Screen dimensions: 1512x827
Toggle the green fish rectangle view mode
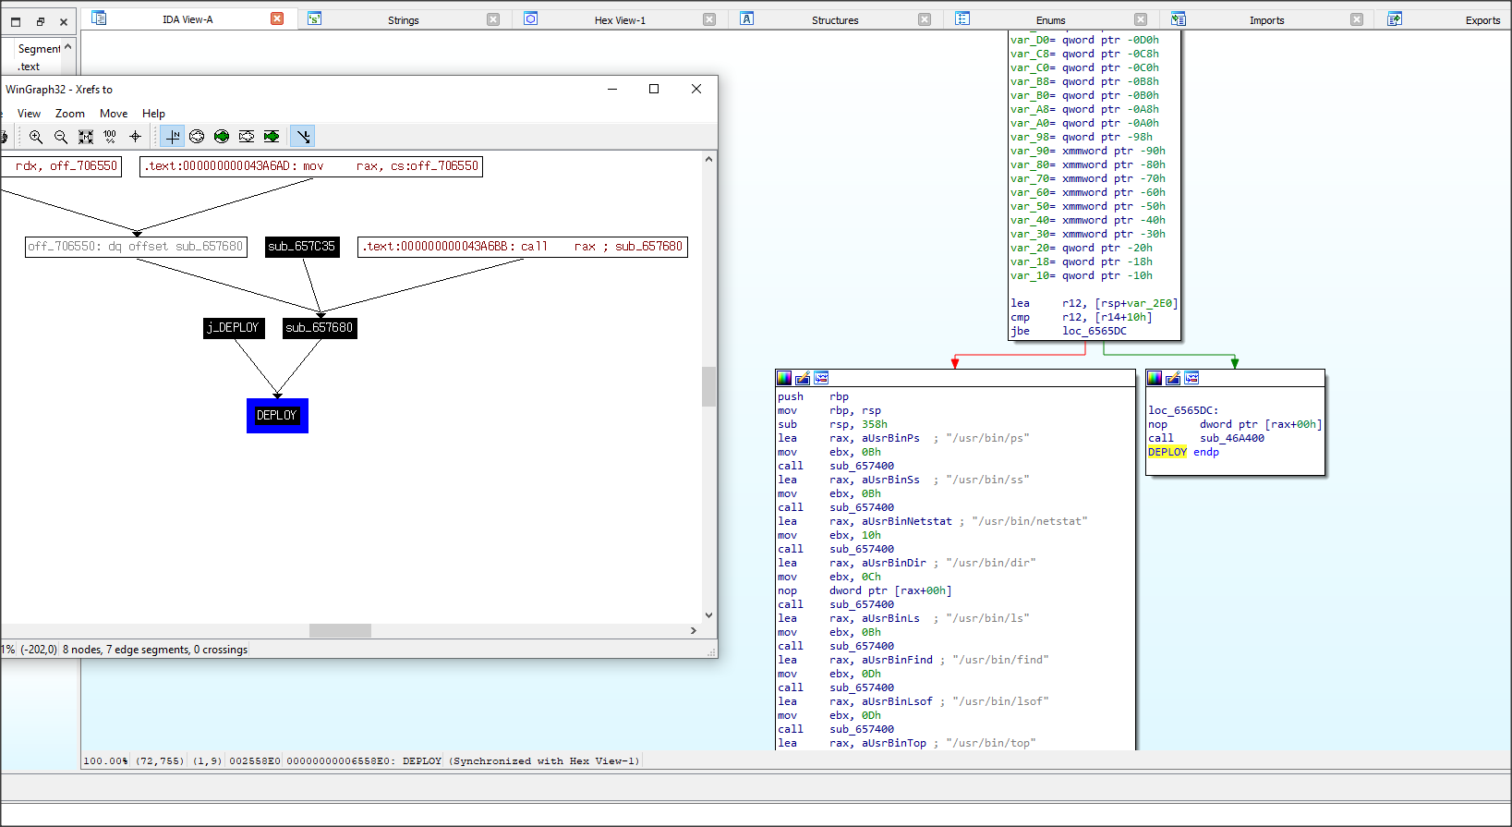coord(272,137)
